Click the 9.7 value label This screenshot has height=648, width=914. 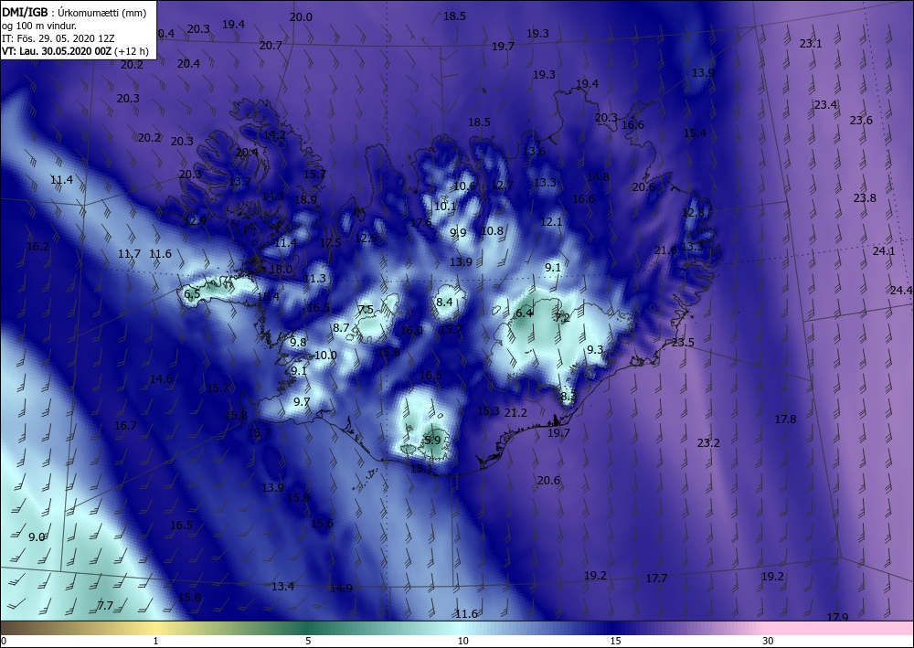(302, 401)
